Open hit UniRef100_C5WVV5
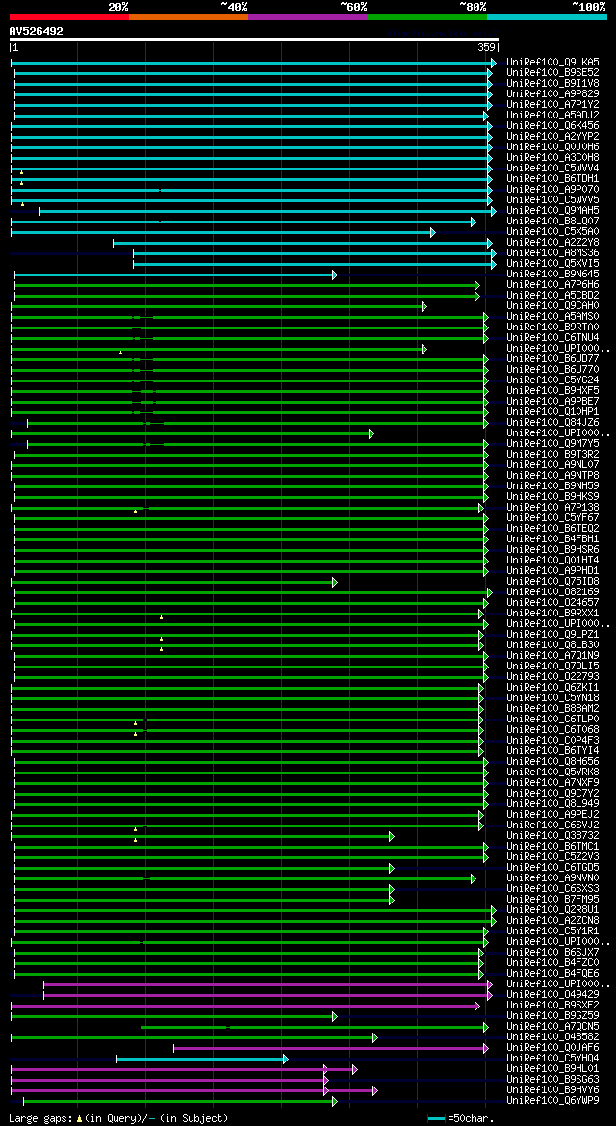 click(x=552, y=199)
